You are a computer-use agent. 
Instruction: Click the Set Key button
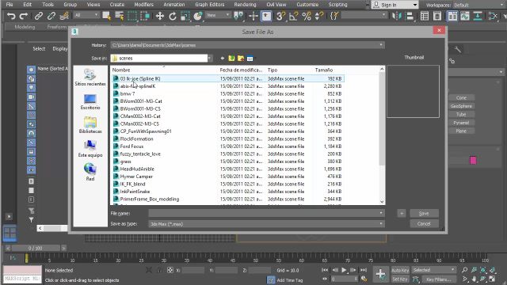[400, 279]
